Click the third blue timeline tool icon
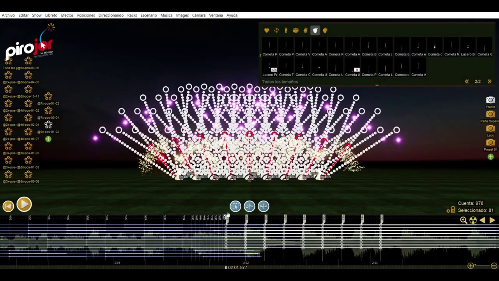499x281 pixels. click(x=263, y=206)
